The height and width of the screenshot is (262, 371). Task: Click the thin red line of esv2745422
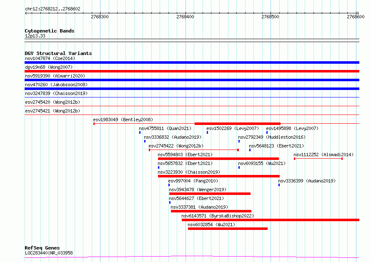pos(194,150)
